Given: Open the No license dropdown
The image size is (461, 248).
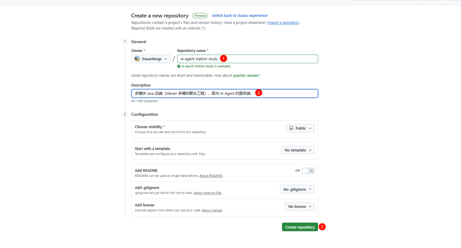Looking at the screenshot, I should click(299, 207).
